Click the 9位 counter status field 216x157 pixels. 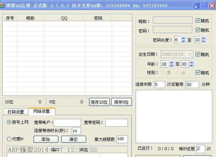[x=67, y=102]
